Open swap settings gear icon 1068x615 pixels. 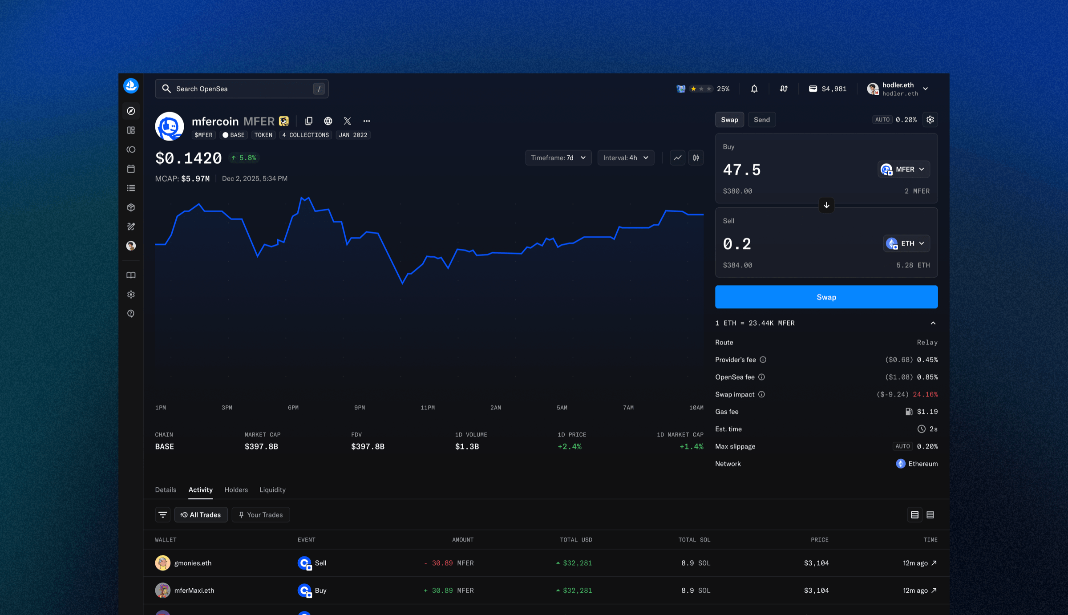[x=930, y=120]
